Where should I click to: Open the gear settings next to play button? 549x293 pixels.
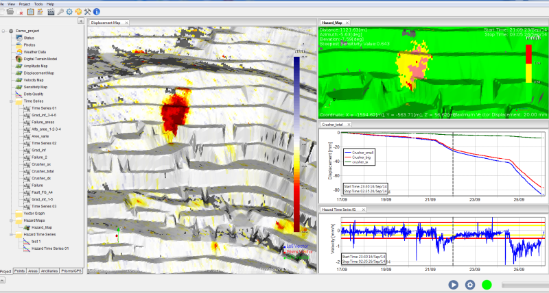470,285
